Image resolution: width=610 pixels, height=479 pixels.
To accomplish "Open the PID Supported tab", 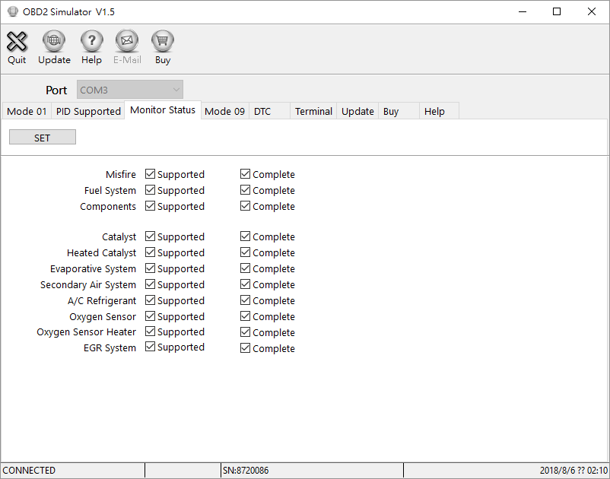I will (88, 112).
